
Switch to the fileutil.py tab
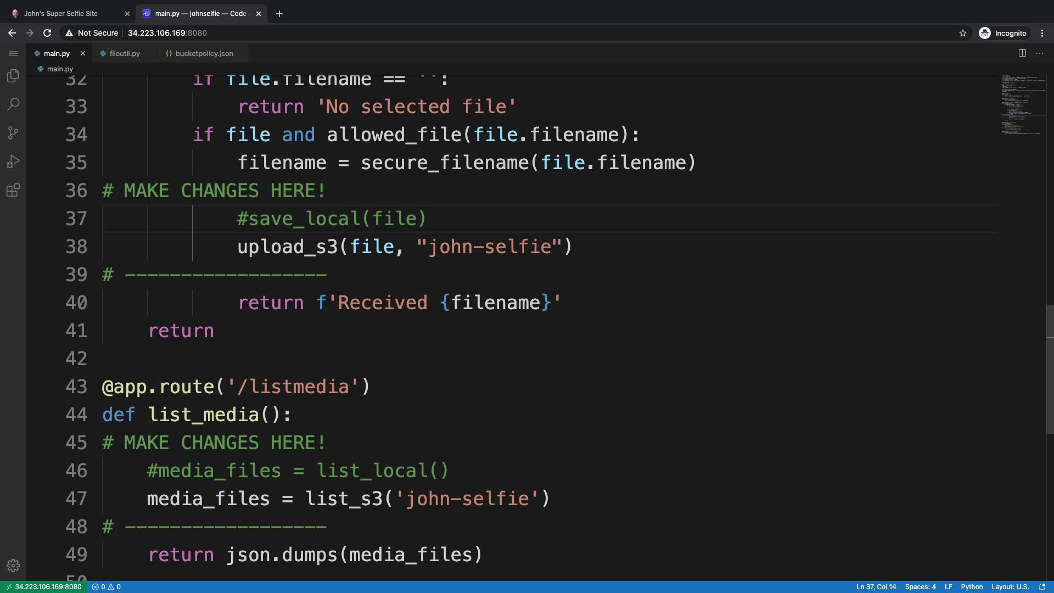click(124, 53)
